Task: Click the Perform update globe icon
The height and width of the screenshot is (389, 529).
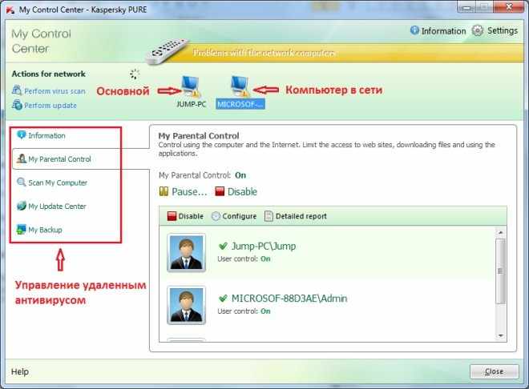Action: point(17,105)
